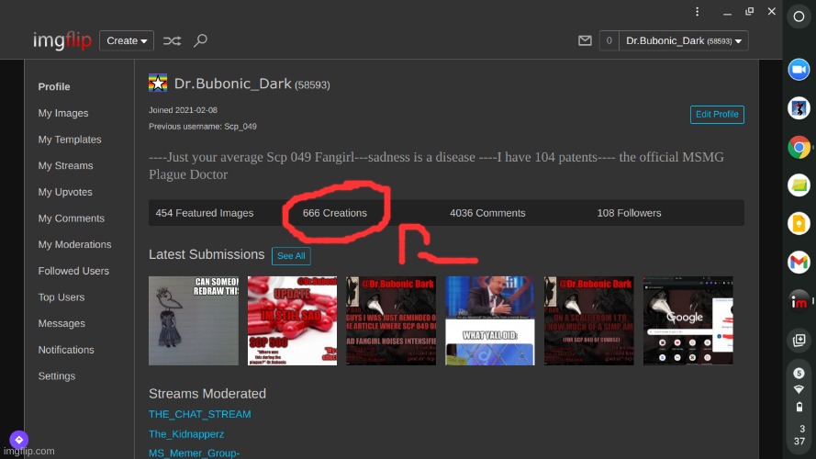Open Zoom app from the shelf
Screen dimensions: 816x459
pos(799,70)
